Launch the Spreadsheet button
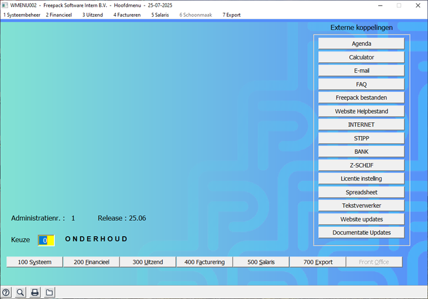 tap(361, 193)
